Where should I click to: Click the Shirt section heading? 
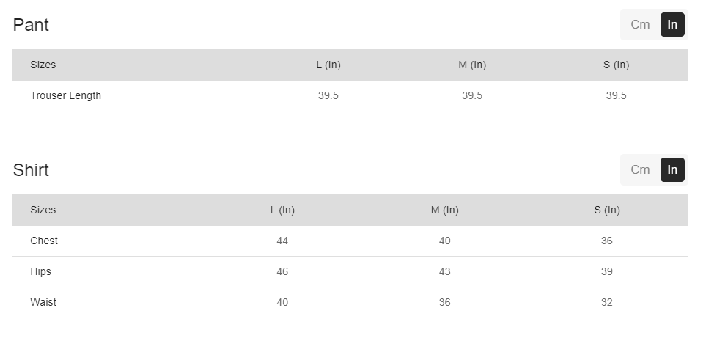(x=31, y=170)
